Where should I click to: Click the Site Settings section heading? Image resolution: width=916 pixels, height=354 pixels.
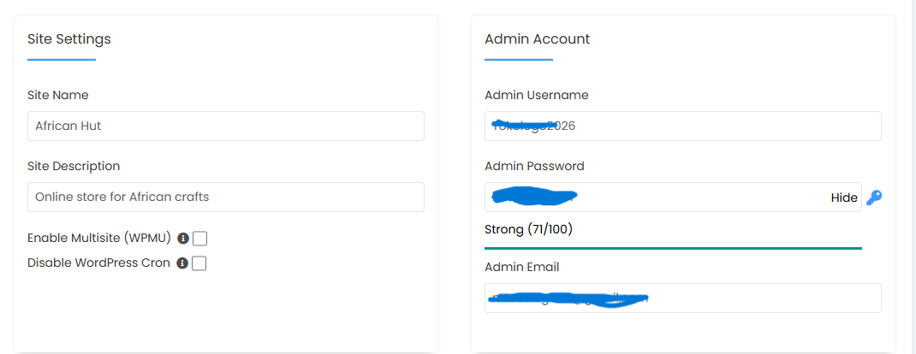(x=69, y=39)
